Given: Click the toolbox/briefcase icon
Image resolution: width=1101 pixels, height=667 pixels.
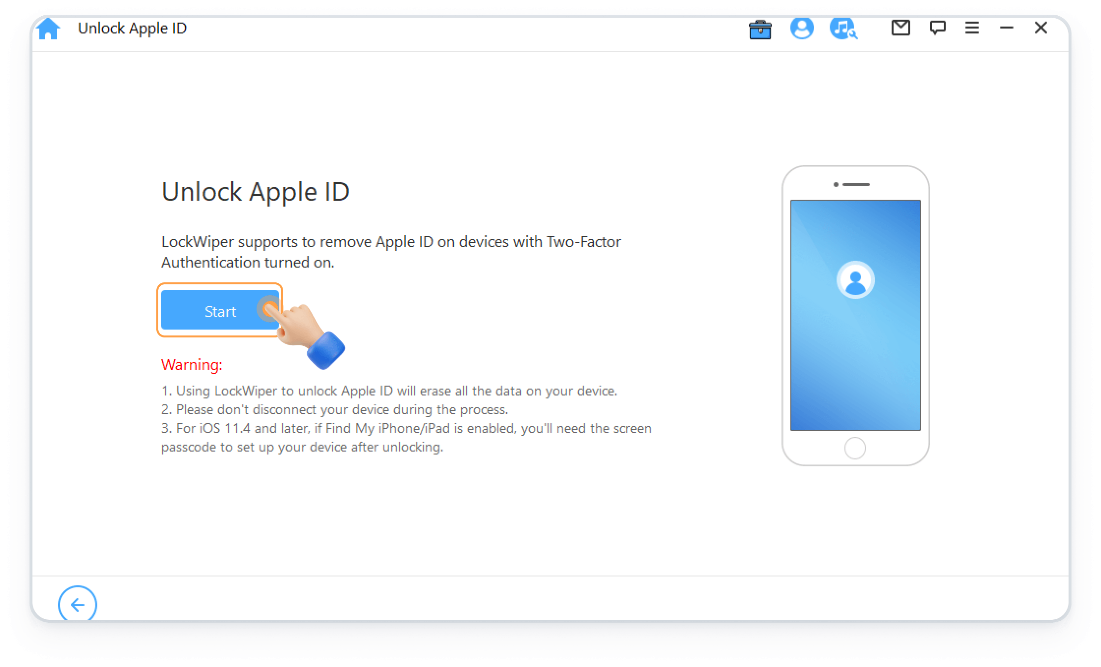Looking at the screenshot, I should coord(760,29).
